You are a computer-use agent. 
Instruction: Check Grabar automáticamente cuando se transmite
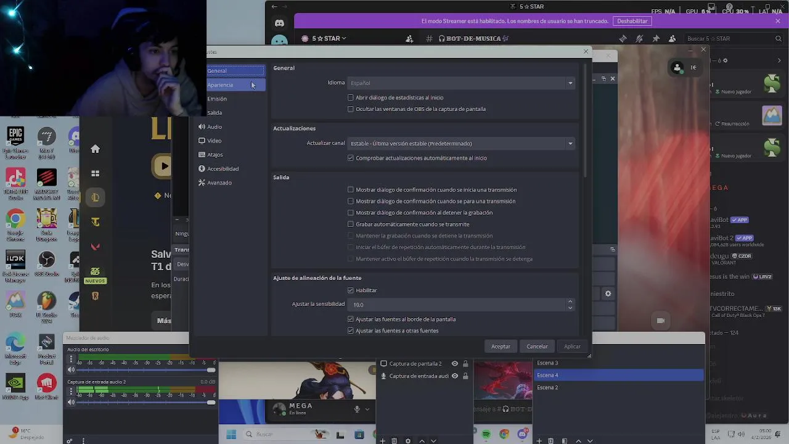351,224
